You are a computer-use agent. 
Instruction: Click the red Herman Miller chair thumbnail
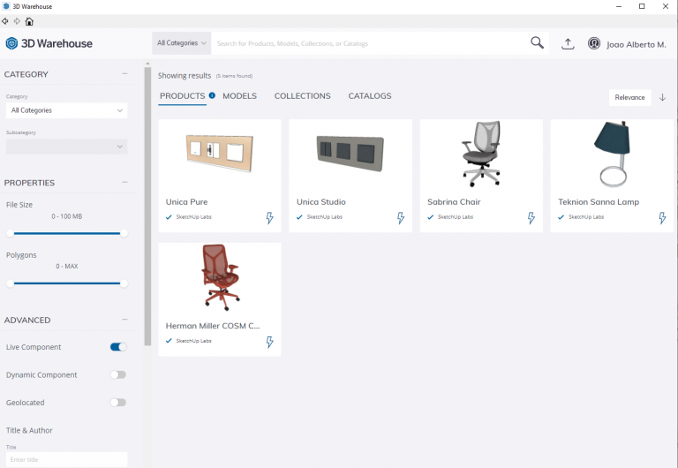[221, 277]
